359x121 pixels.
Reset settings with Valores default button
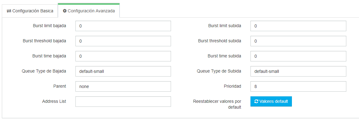coord(271,101)
